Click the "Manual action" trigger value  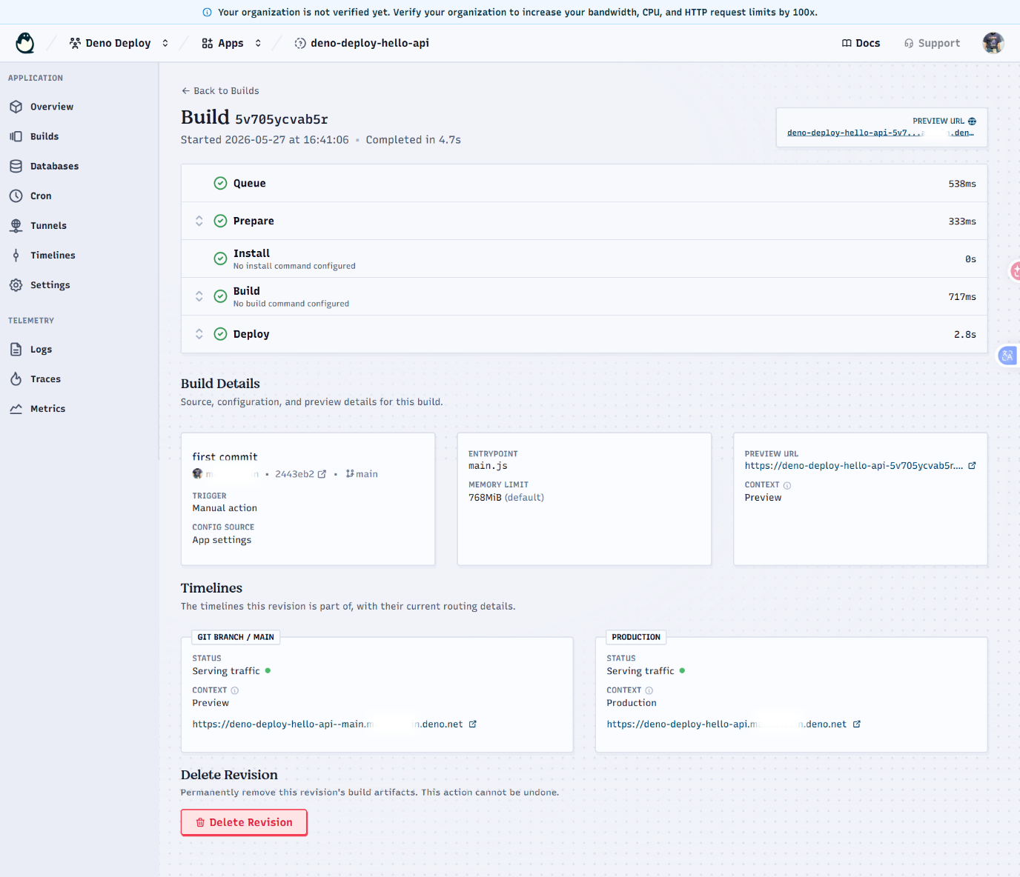pos(225,508)
